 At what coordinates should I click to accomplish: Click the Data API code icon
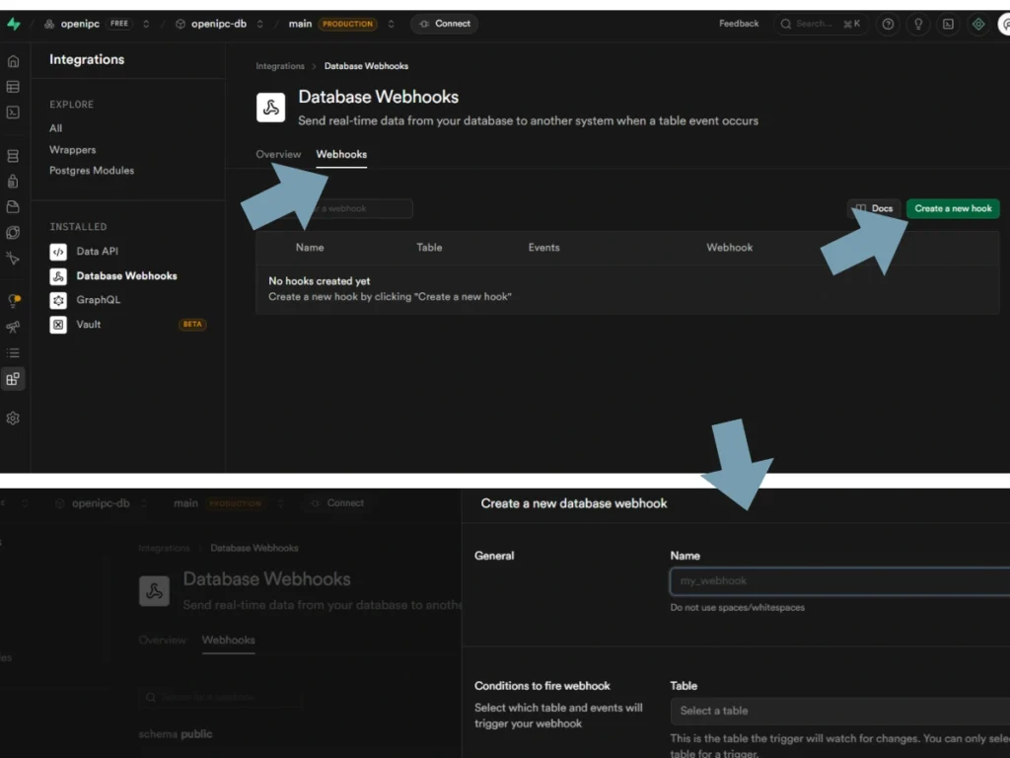pos(58,252)
